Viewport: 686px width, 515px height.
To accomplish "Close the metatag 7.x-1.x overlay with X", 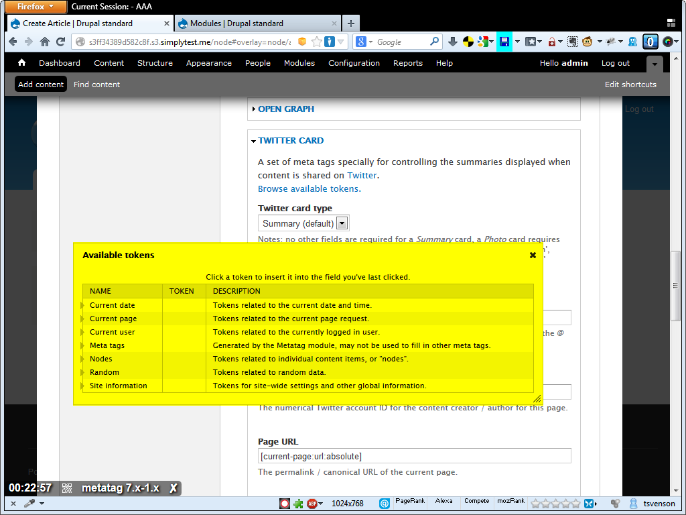I will 174,488.
